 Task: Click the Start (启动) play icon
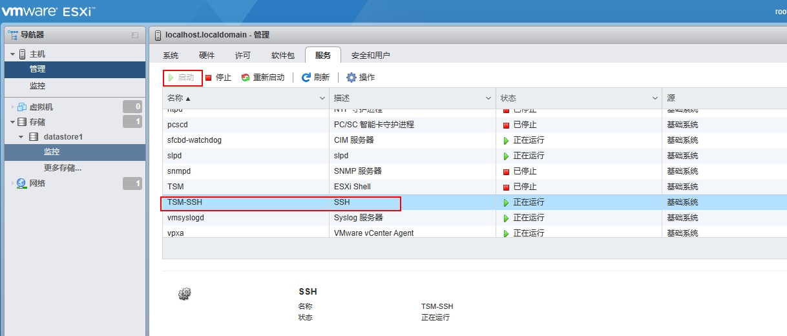click(x=171, y=78)
